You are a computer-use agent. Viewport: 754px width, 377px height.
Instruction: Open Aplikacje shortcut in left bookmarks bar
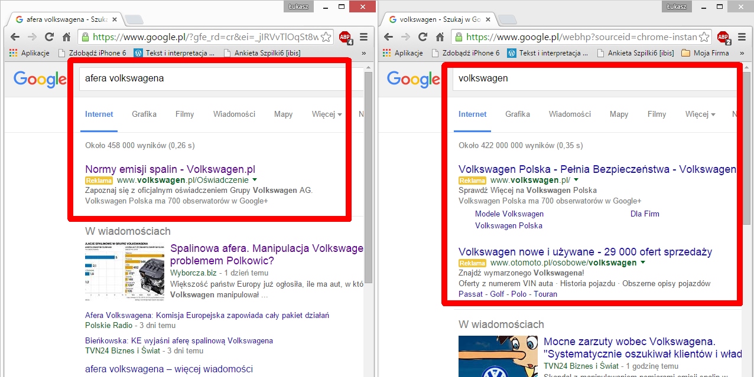click(30, 53)
